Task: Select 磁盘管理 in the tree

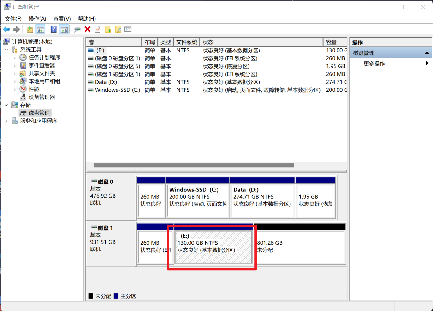Action: pyautogui.click(x=39, y=113)
